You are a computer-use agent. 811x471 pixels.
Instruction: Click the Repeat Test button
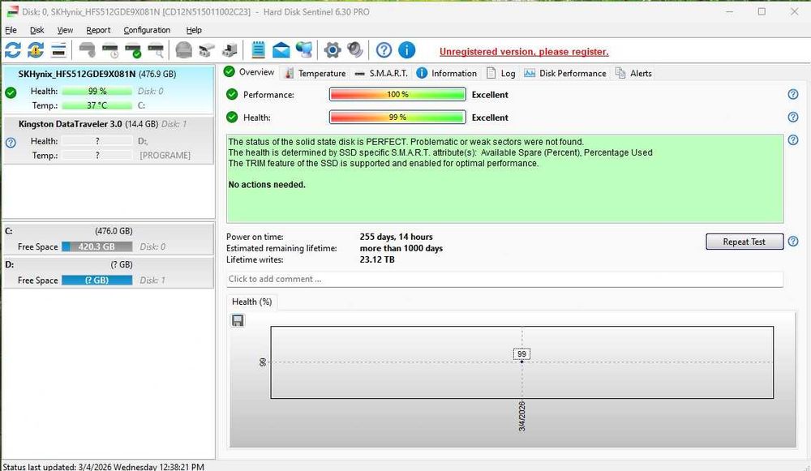pos(744,242)
